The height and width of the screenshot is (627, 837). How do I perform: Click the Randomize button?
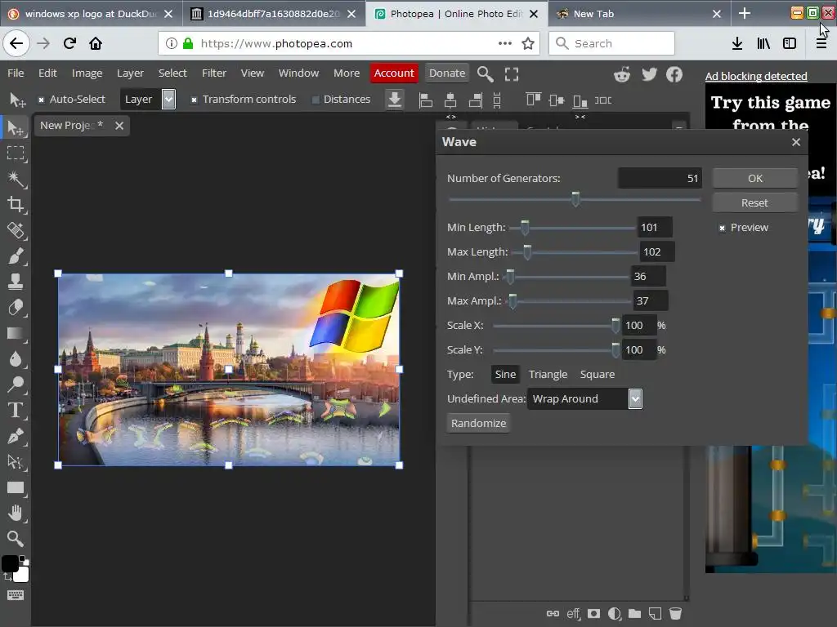click(x=478, y=424)
